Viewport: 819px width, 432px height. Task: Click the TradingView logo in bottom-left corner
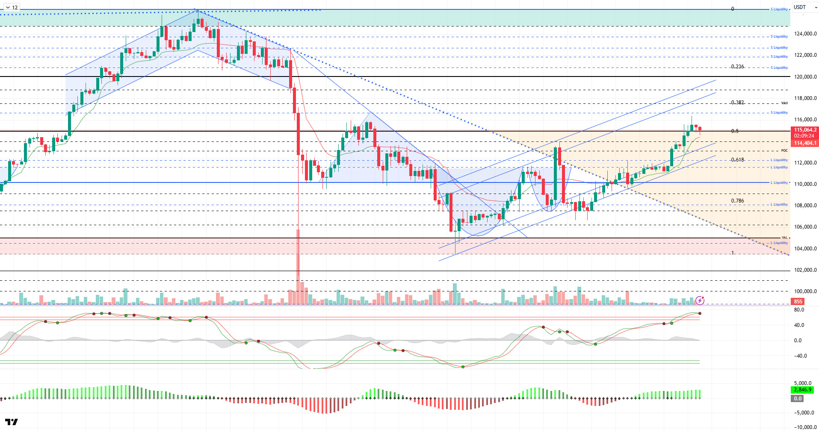click(x=12, y=422)
